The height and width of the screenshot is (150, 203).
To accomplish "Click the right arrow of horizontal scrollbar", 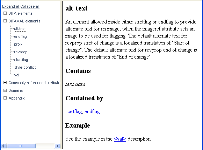I will point(57,146).
